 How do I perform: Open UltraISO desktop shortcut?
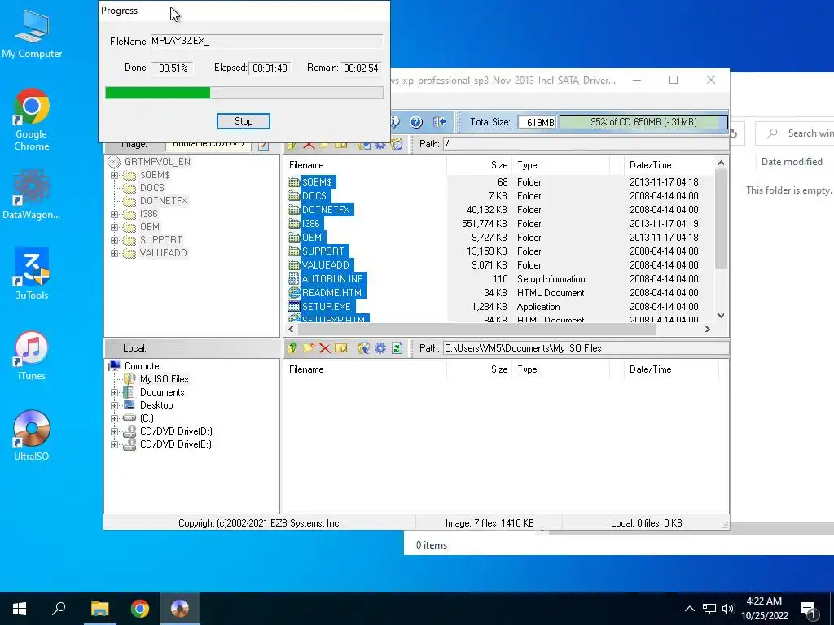(x=32, y=436)
